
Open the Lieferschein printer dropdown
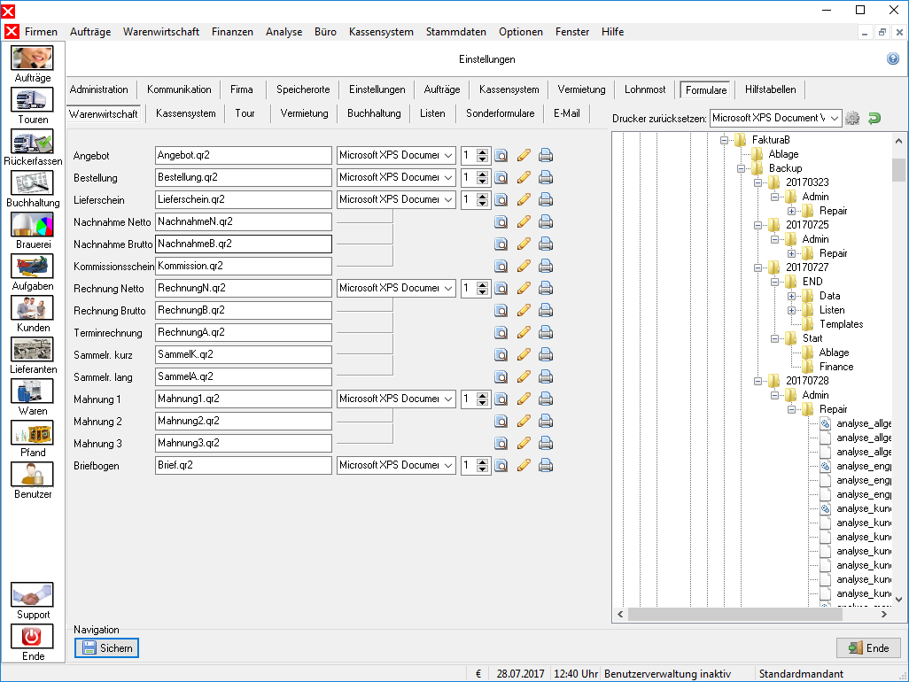pos(448,199)
